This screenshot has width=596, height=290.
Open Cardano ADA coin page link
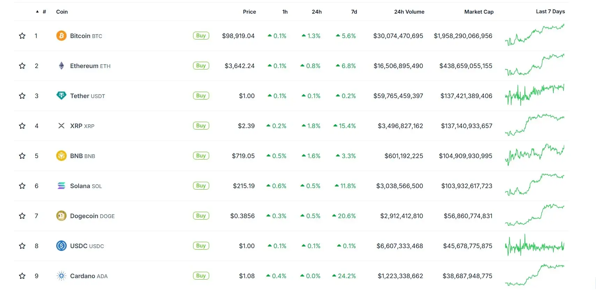click(89, 276)
